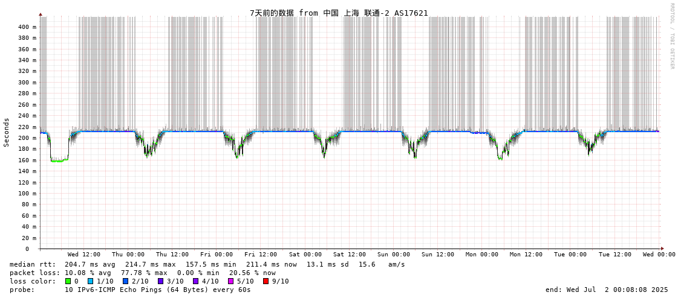Click the 4/10 loss color swatch
This screenshot has height=298, width=678.
tap(197, 281)
